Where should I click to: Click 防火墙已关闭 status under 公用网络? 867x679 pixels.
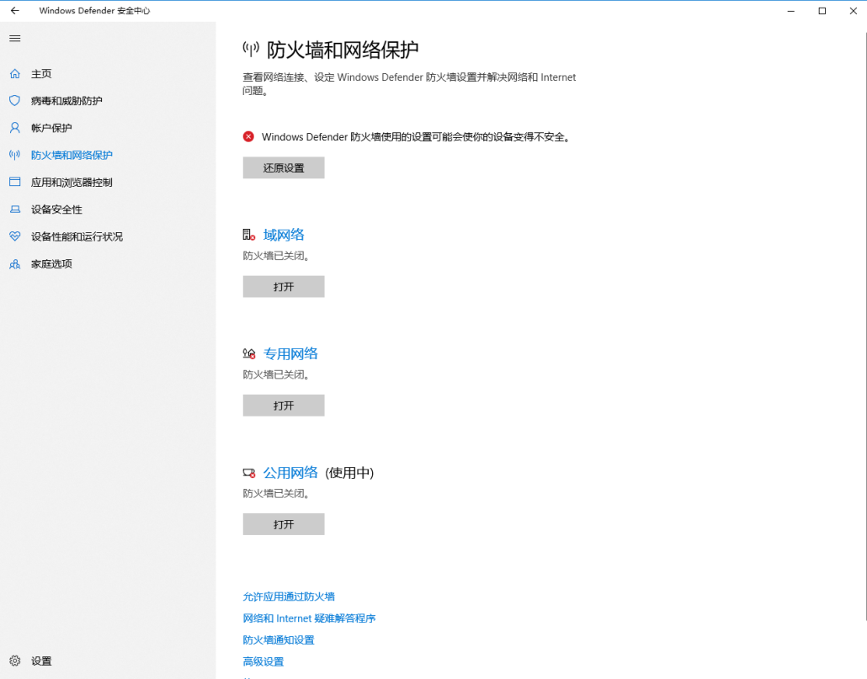click(276, 493)
